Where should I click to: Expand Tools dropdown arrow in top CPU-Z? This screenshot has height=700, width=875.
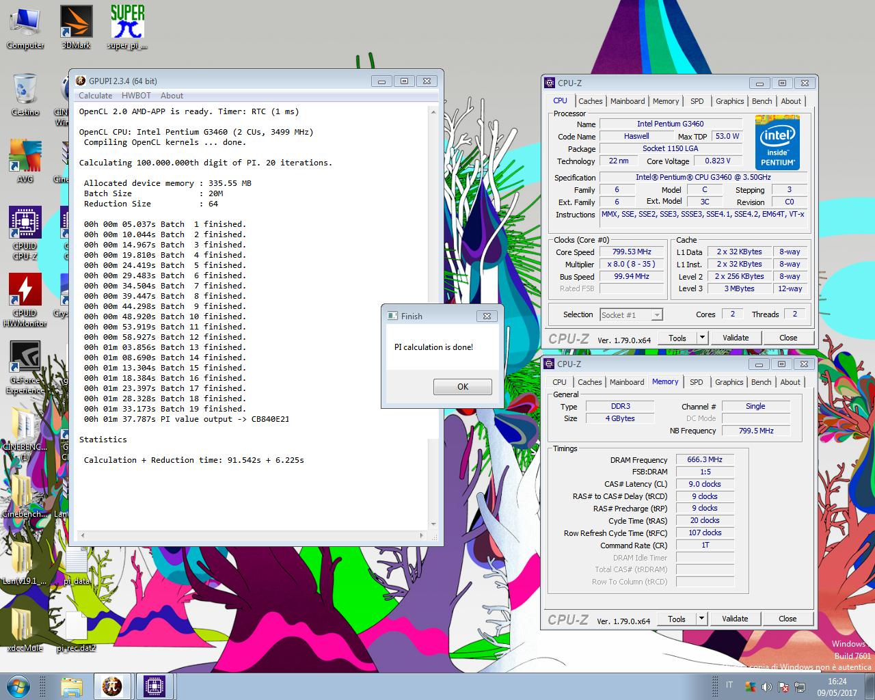point(702,338)
